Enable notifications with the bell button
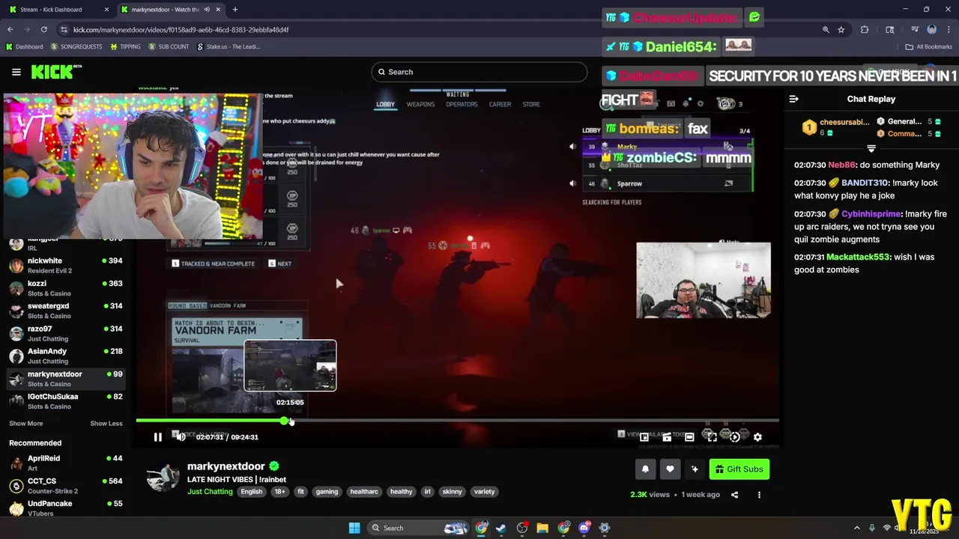 pyautogui.click(x=645, y=469)
